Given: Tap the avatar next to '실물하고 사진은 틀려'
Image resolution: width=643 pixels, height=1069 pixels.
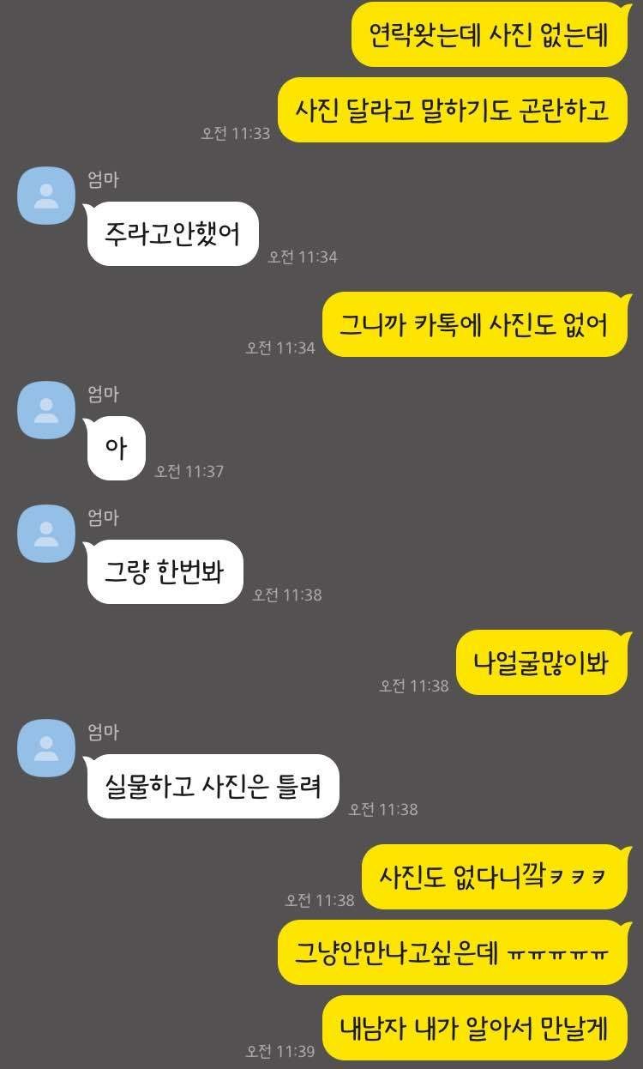Looking at the screenshot, I should 45,748.
